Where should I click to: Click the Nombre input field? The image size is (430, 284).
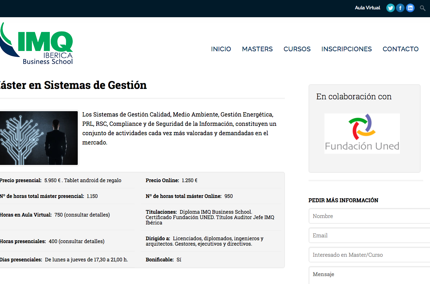[x=369, y=216]
